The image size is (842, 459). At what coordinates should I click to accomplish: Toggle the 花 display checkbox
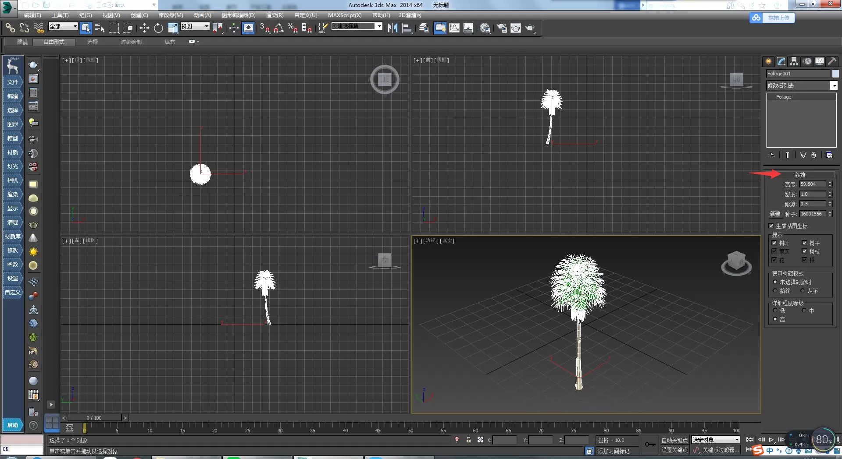click(774, 260)
